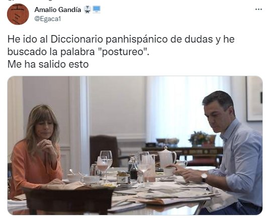Open the three-dot more options menu
This screenshot has height=218, width=270.
(258, 9)
